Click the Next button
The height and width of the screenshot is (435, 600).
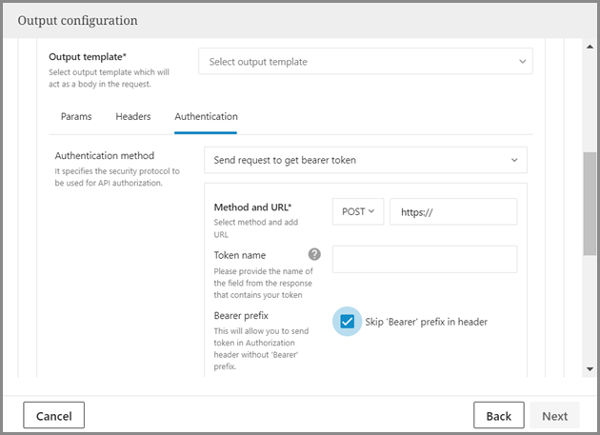[x=554, y=415]
